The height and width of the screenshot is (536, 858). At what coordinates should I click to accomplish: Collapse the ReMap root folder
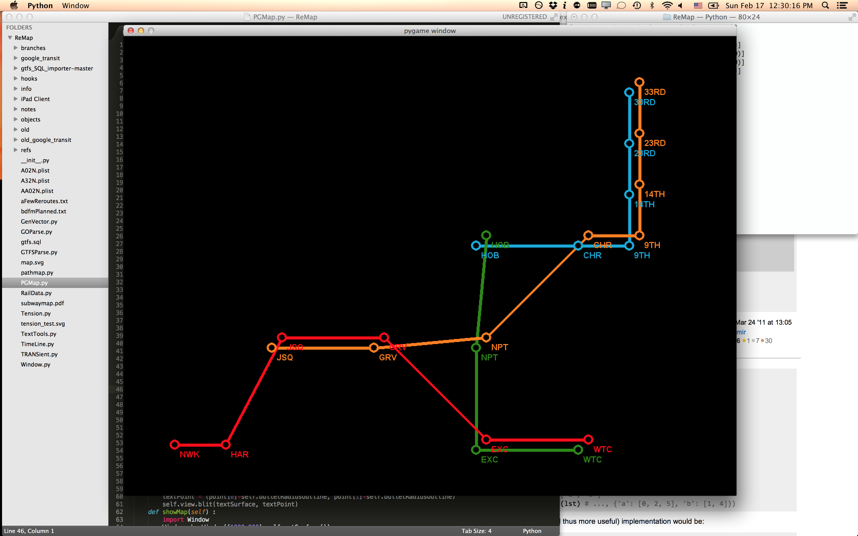coord(10,38)
